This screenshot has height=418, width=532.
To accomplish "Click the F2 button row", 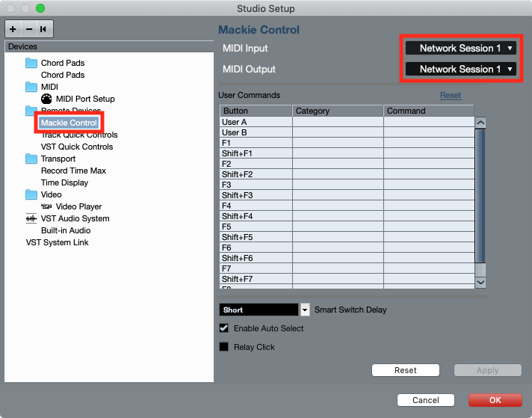I will click(347, 164).
